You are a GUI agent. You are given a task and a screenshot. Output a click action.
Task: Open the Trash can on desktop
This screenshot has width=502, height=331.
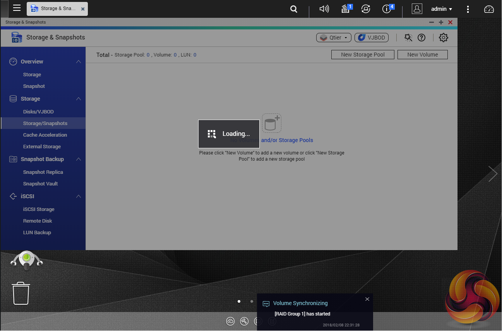click(21, 293)
